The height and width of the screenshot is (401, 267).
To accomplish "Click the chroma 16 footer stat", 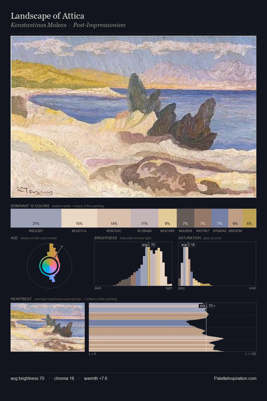I will click(64, 378).
